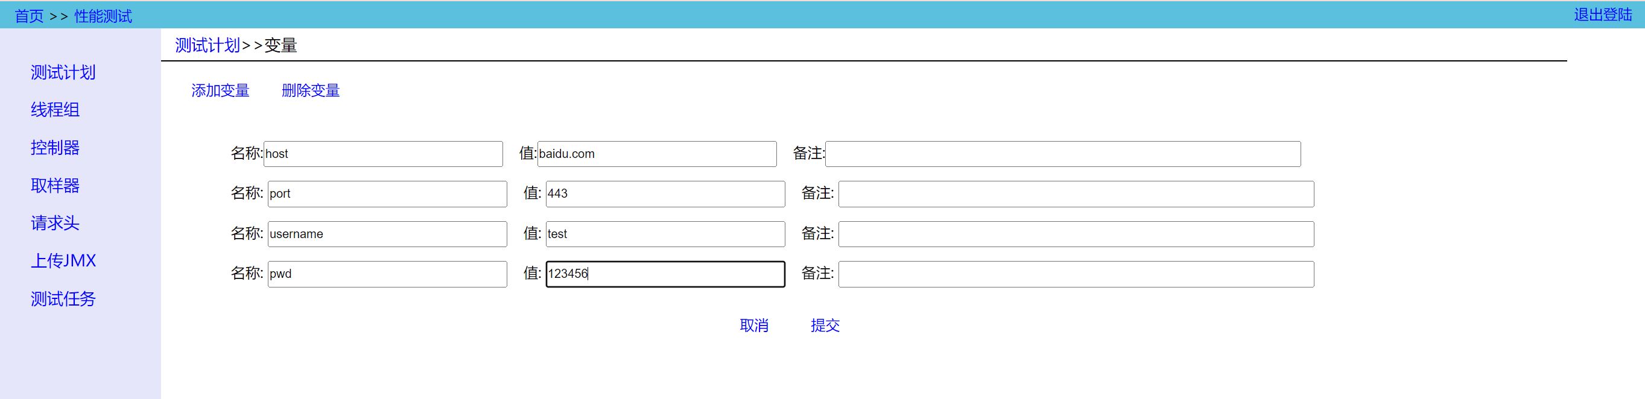
Task: Focus the name field containing host
Action: coord(383,154)
